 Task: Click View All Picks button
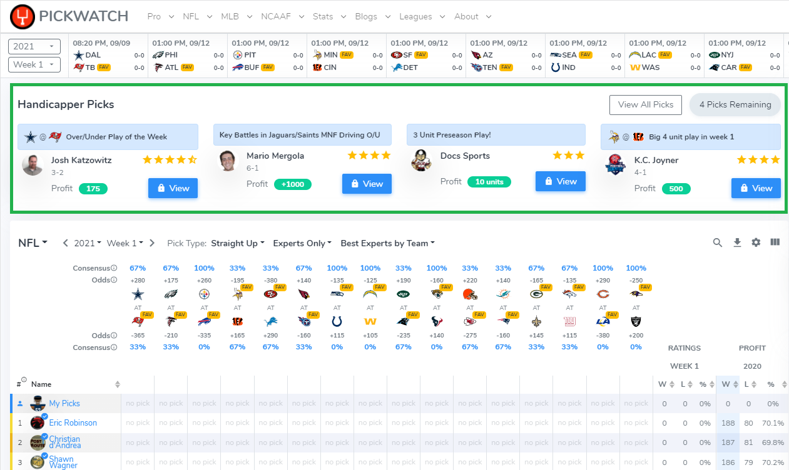tap(646, 104)
